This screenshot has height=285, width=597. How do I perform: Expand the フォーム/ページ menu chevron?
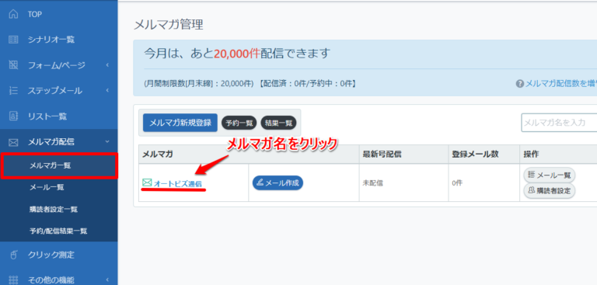(x=107, y=65)
